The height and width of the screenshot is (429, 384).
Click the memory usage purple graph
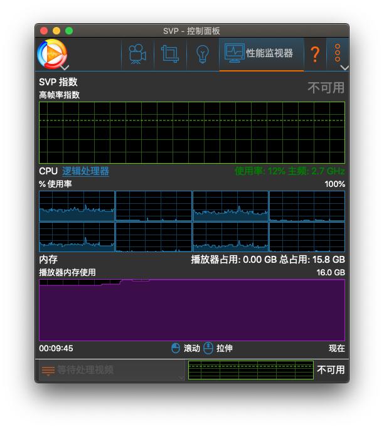pyautogui.click(x=192, y=310)
